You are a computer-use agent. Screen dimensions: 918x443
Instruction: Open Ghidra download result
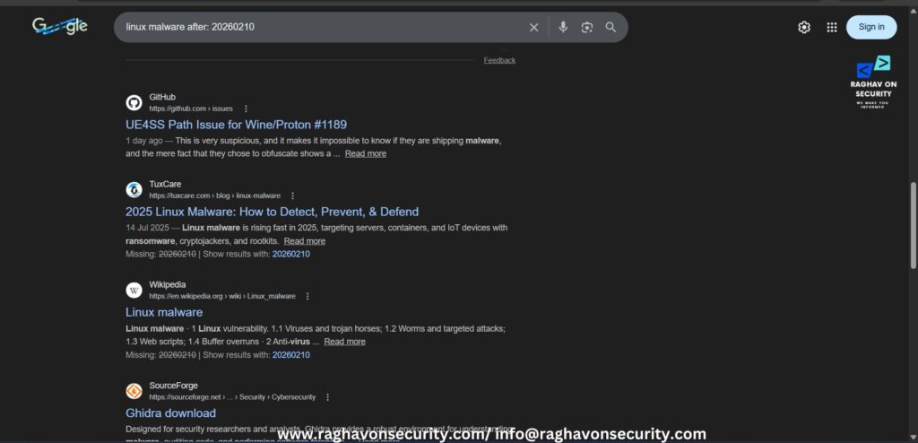[x=170, y=413]
